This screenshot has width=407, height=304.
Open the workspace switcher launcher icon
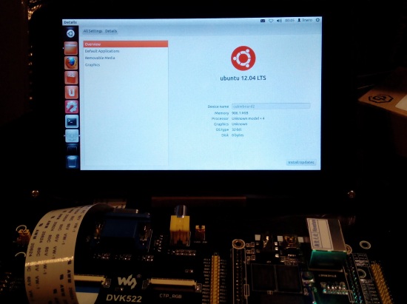click(73, 149)
